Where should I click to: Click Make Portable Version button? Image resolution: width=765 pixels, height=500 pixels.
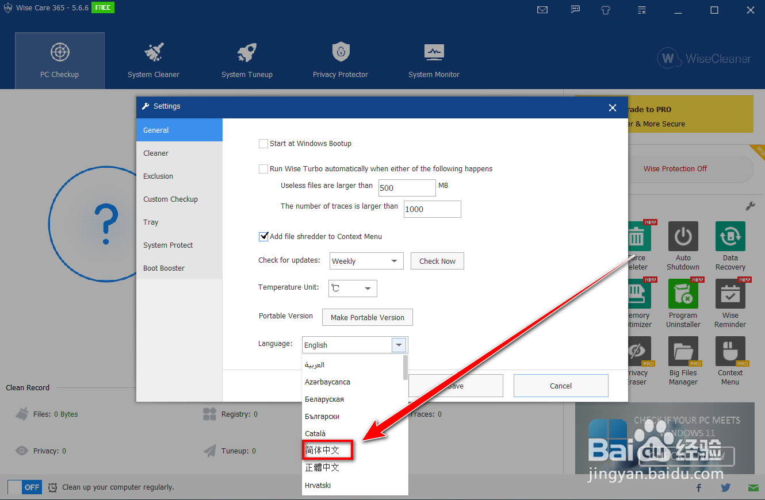coord(368,317)
